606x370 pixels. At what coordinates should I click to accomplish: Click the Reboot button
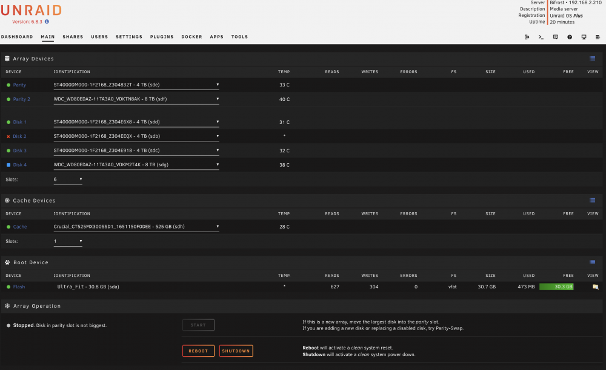pyautogui.click(x=198, y=351)
